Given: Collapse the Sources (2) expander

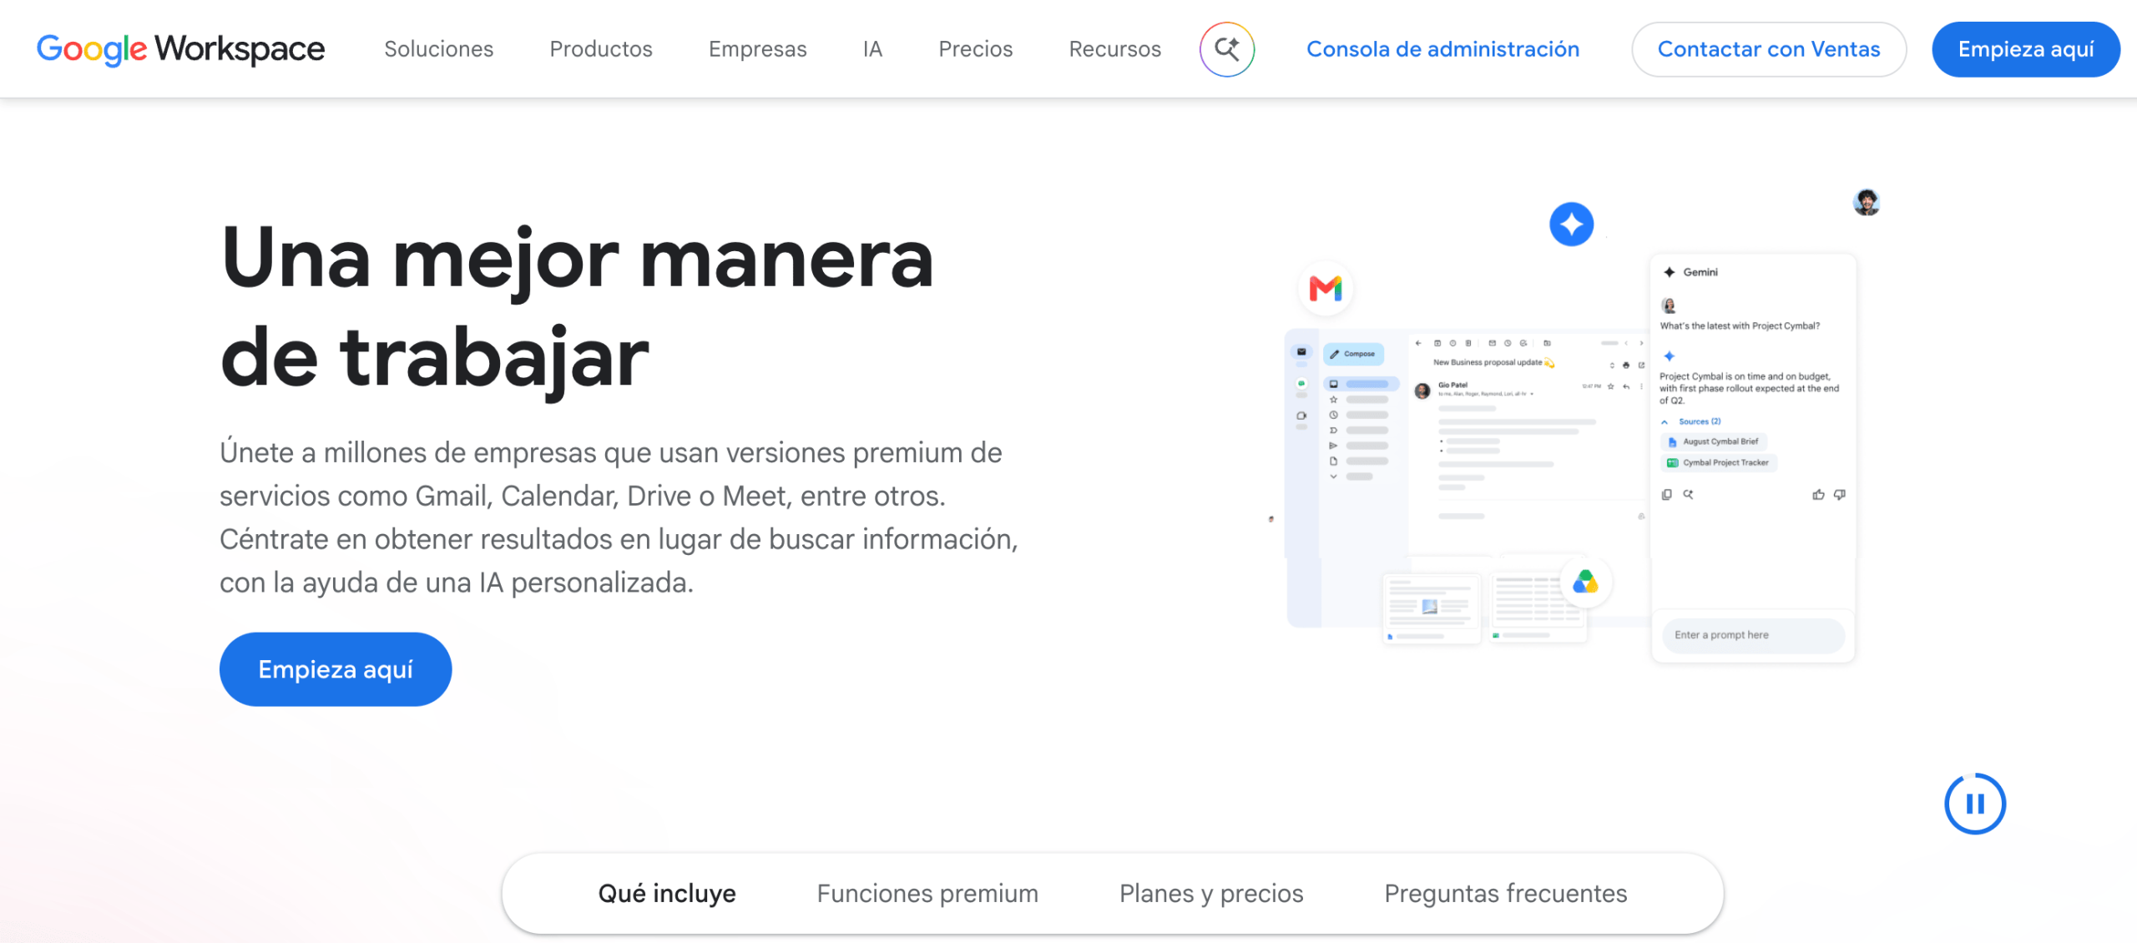Looking at the screenshot, I should 1690,421.
